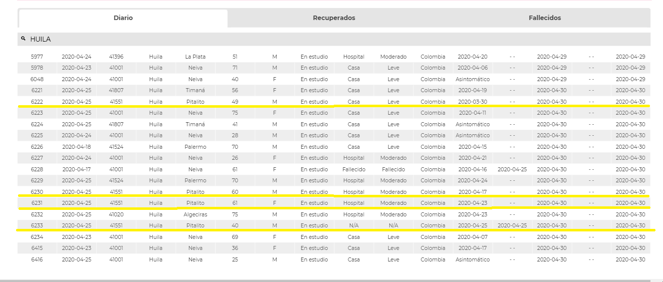Select case ID 6416 in last row
The width and height of the screenshot is (663, 282).
click(37, 259)
